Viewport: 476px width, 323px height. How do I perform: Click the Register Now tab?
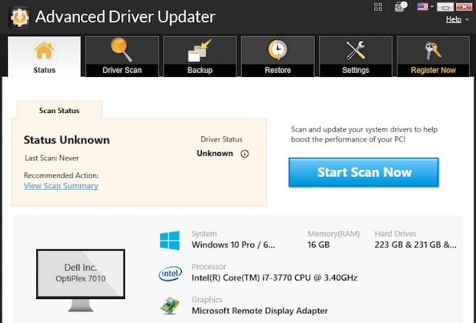[x=433, y=56]
